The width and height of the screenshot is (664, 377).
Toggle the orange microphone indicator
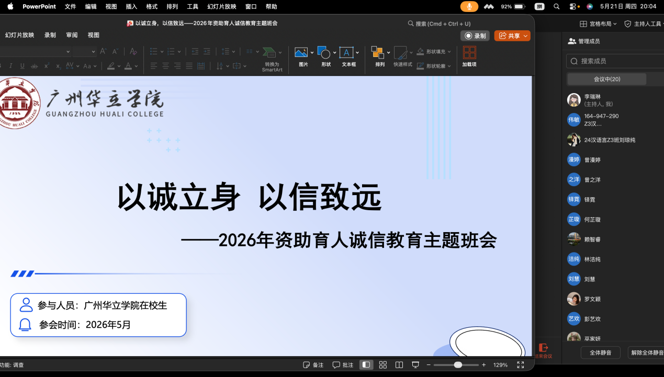point(469,7)
